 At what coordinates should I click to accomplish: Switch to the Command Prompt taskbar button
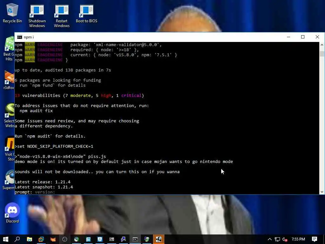point(135,239)
